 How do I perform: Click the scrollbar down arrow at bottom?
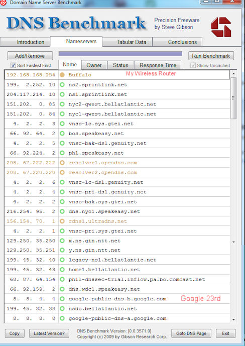pos(233,320)
